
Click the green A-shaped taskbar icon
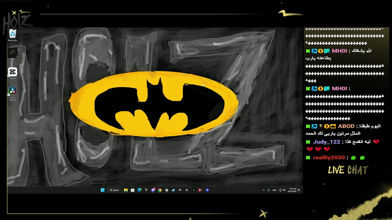click(194, 190)
